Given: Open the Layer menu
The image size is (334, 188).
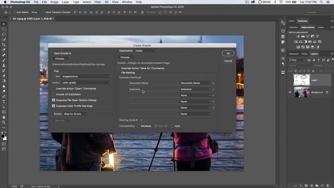Looking at the screenshot, I should (65, 2).
